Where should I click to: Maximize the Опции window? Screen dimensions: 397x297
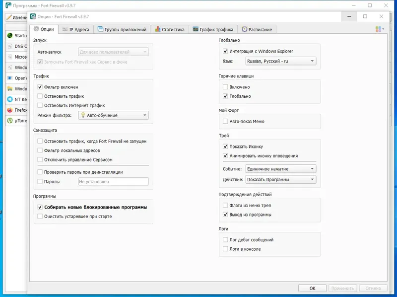(365, 16)
